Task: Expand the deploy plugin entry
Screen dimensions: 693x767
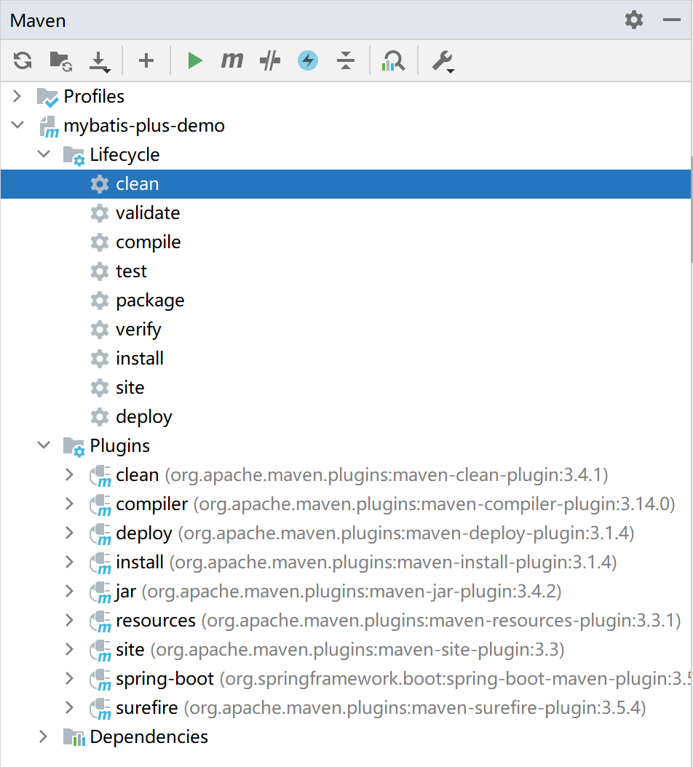Action: pyautogui.click(x=69, y=533)
